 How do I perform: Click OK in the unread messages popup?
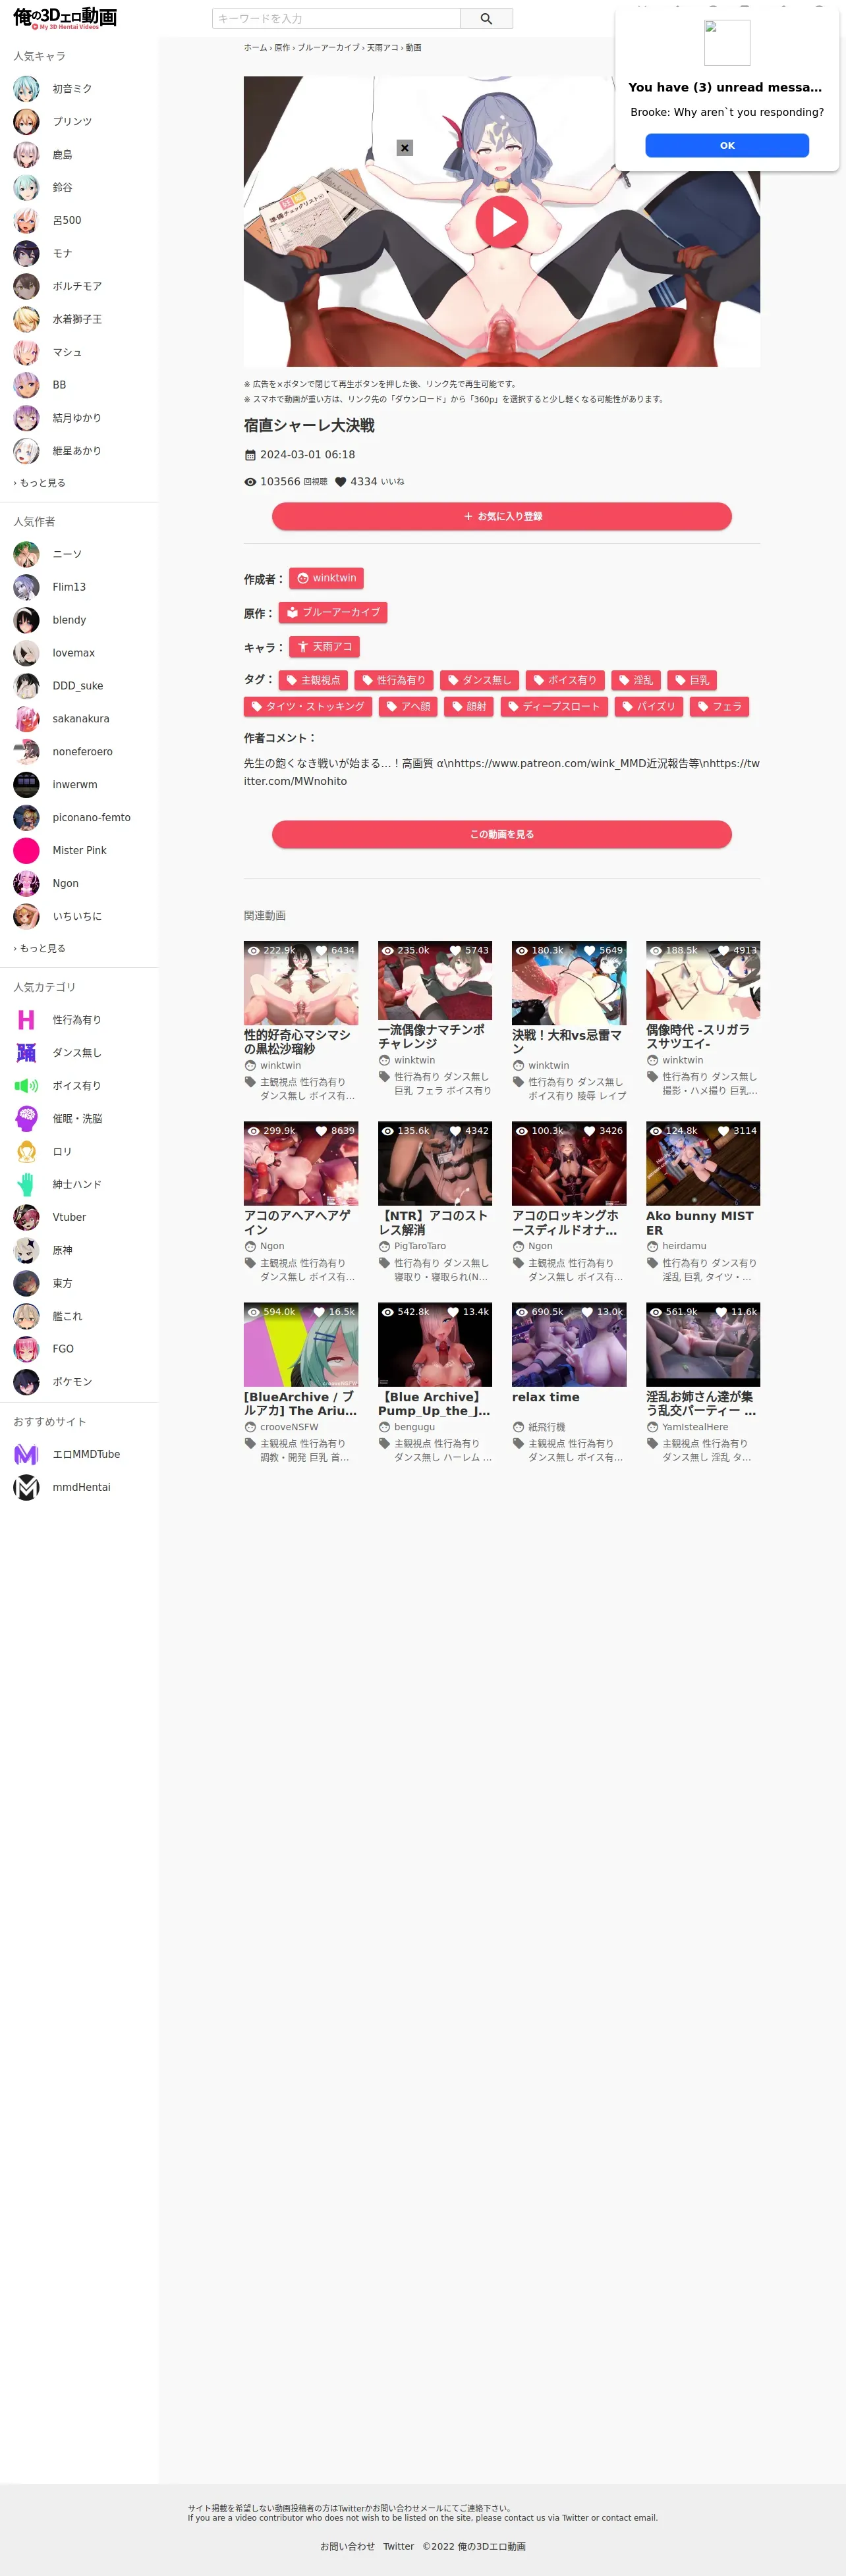point(727,146)
